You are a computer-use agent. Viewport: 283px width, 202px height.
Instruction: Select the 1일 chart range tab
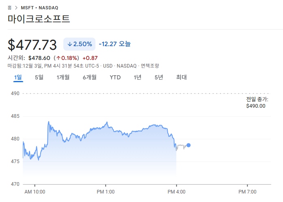(x=18, y=77)
